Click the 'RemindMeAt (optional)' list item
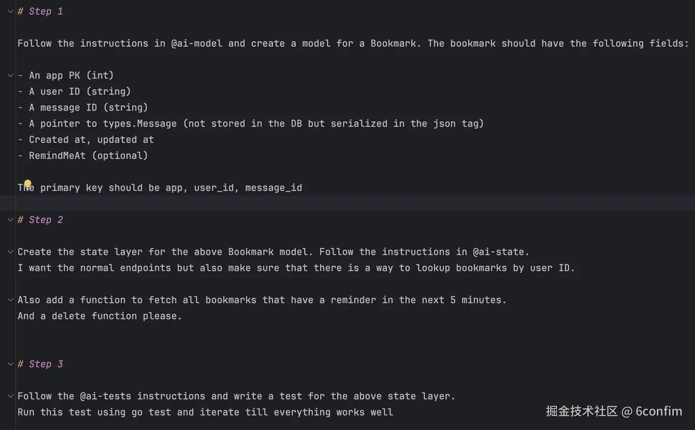The height and width of the screenshot is (430, 695). pos(88,156)
